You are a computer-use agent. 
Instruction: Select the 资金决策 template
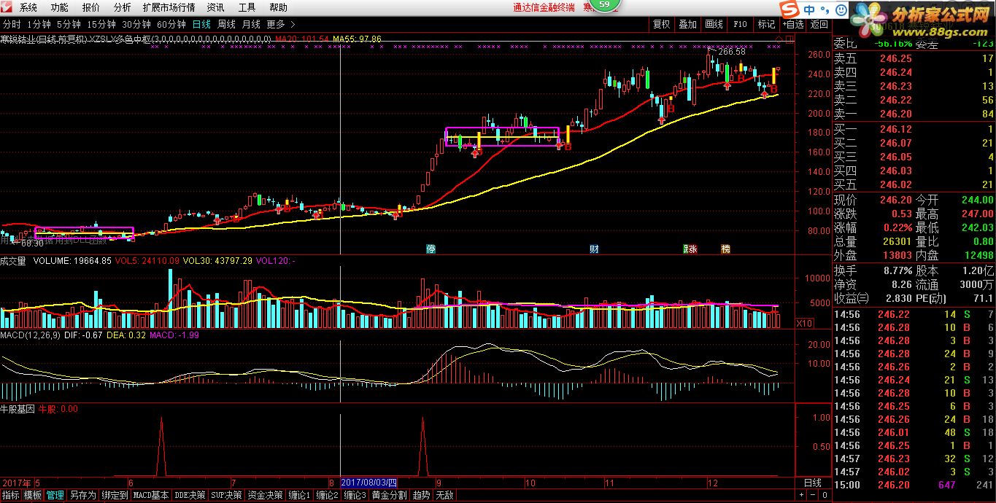[x=265, y=495]
